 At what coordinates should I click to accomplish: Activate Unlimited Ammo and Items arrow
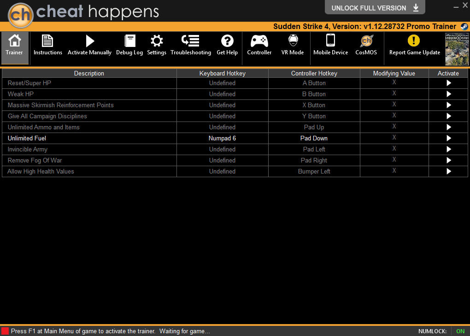click(448, 127)
